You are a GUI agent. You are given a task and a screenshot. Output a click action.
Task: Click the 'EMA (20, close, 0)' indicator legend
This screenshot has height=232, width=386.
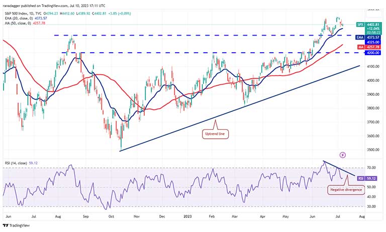[19, 19]
